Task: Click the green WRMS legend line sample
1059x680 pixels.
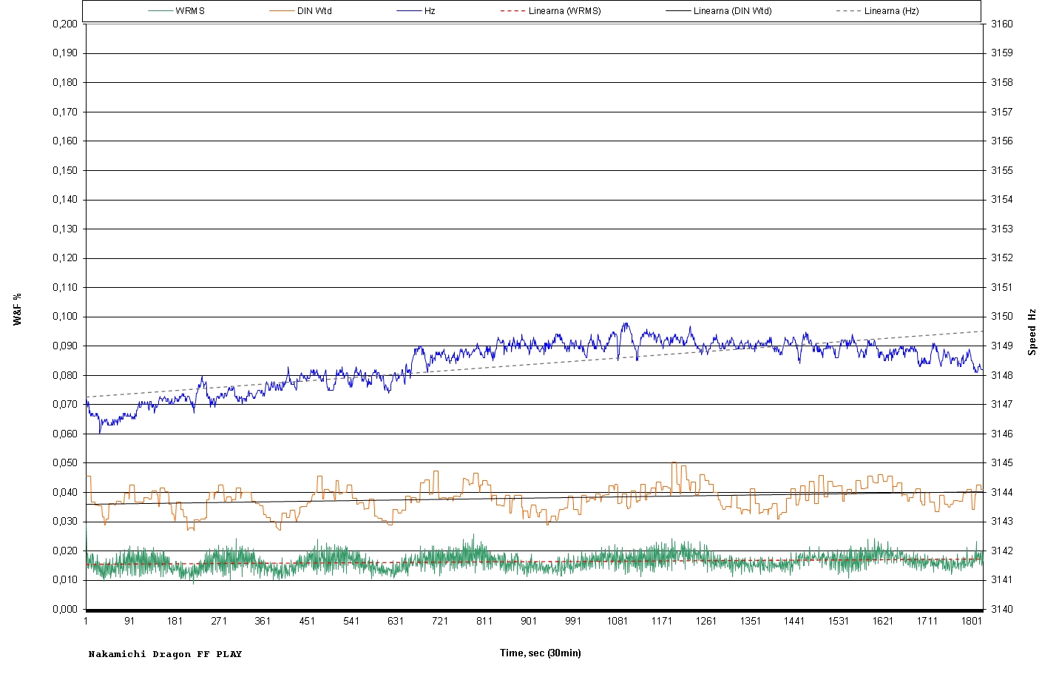Action: (160, 11)
